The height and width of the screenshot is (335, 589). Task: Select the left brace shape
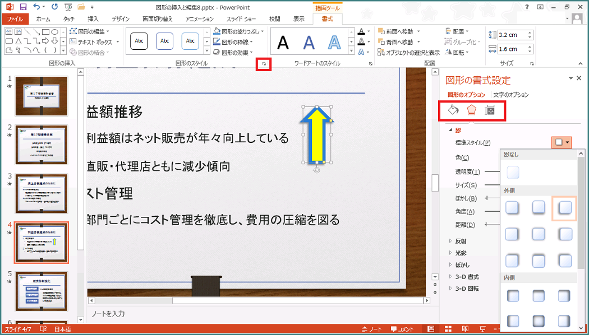(x=45, y=50)
